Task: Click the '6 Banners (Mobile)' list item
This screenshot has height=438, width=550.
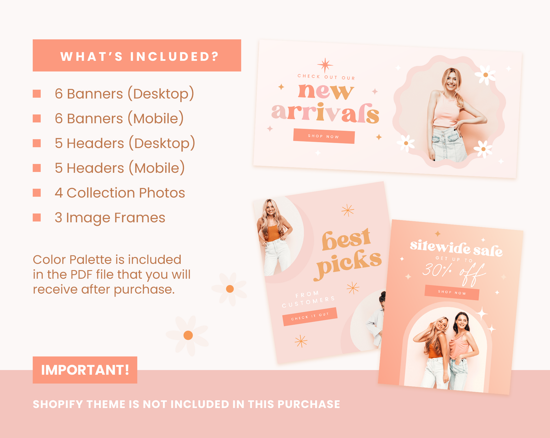Action: [119, 118]
